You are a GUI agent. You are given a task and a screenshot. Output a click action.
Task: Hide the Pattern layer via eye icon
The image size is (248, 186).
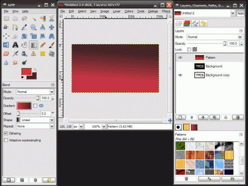coord(180,58)
